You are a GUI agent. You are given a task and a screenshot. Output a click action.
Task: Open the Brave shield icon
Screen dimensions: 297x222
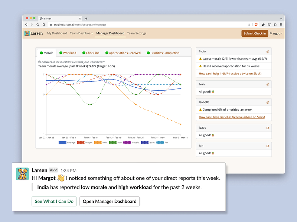point(256,24)
